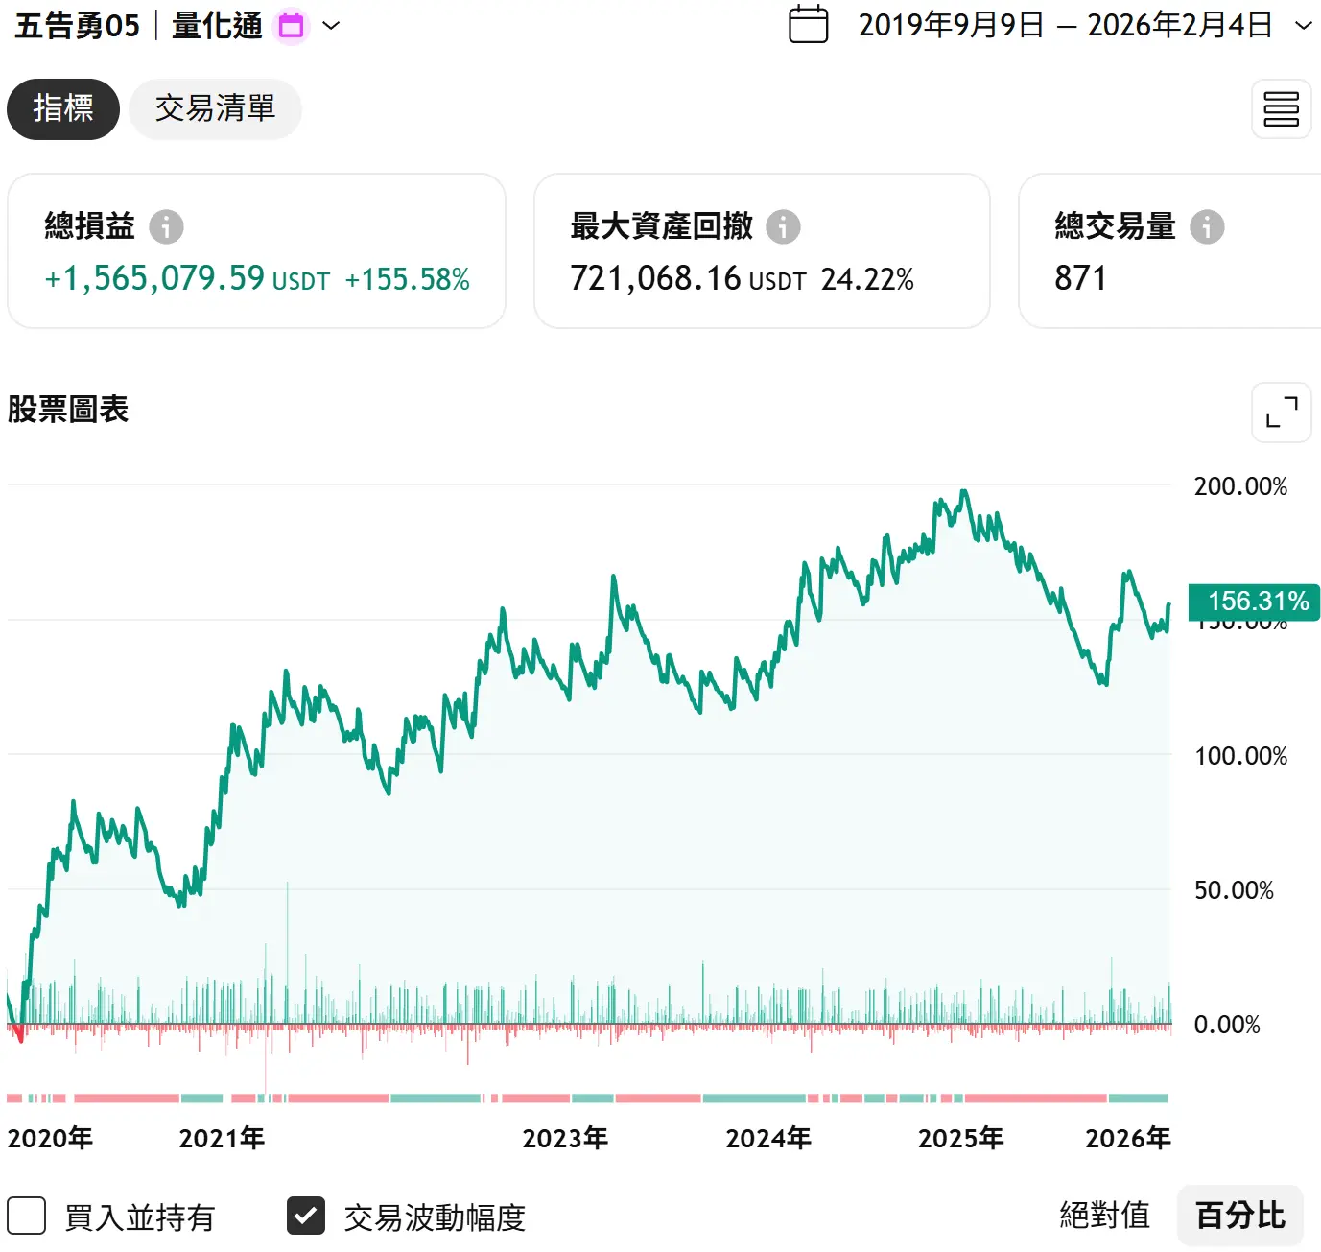Uncheck the 交易波動幅度 checkbox
The height and width of the screenshot is (1252, 1321).
(306, 1216)
